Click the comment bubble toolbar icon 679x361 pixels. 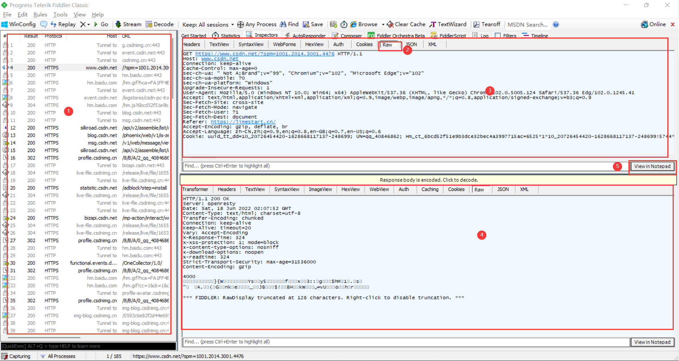click(x=44, y=24)
